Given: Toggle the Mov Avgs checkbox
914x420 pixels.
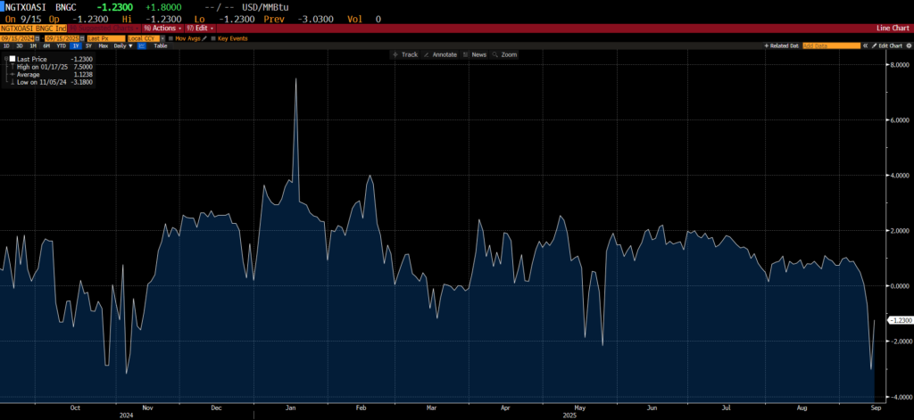Looking at the screenshot, I should pyautogui.click(x=170, y=38).
